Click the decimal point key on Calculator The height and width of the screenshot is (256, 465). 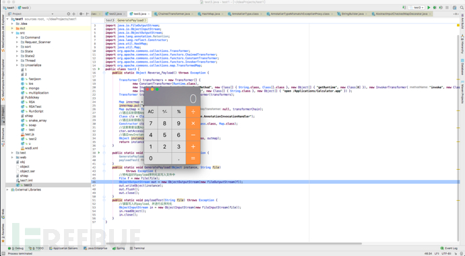coord(179,158)
